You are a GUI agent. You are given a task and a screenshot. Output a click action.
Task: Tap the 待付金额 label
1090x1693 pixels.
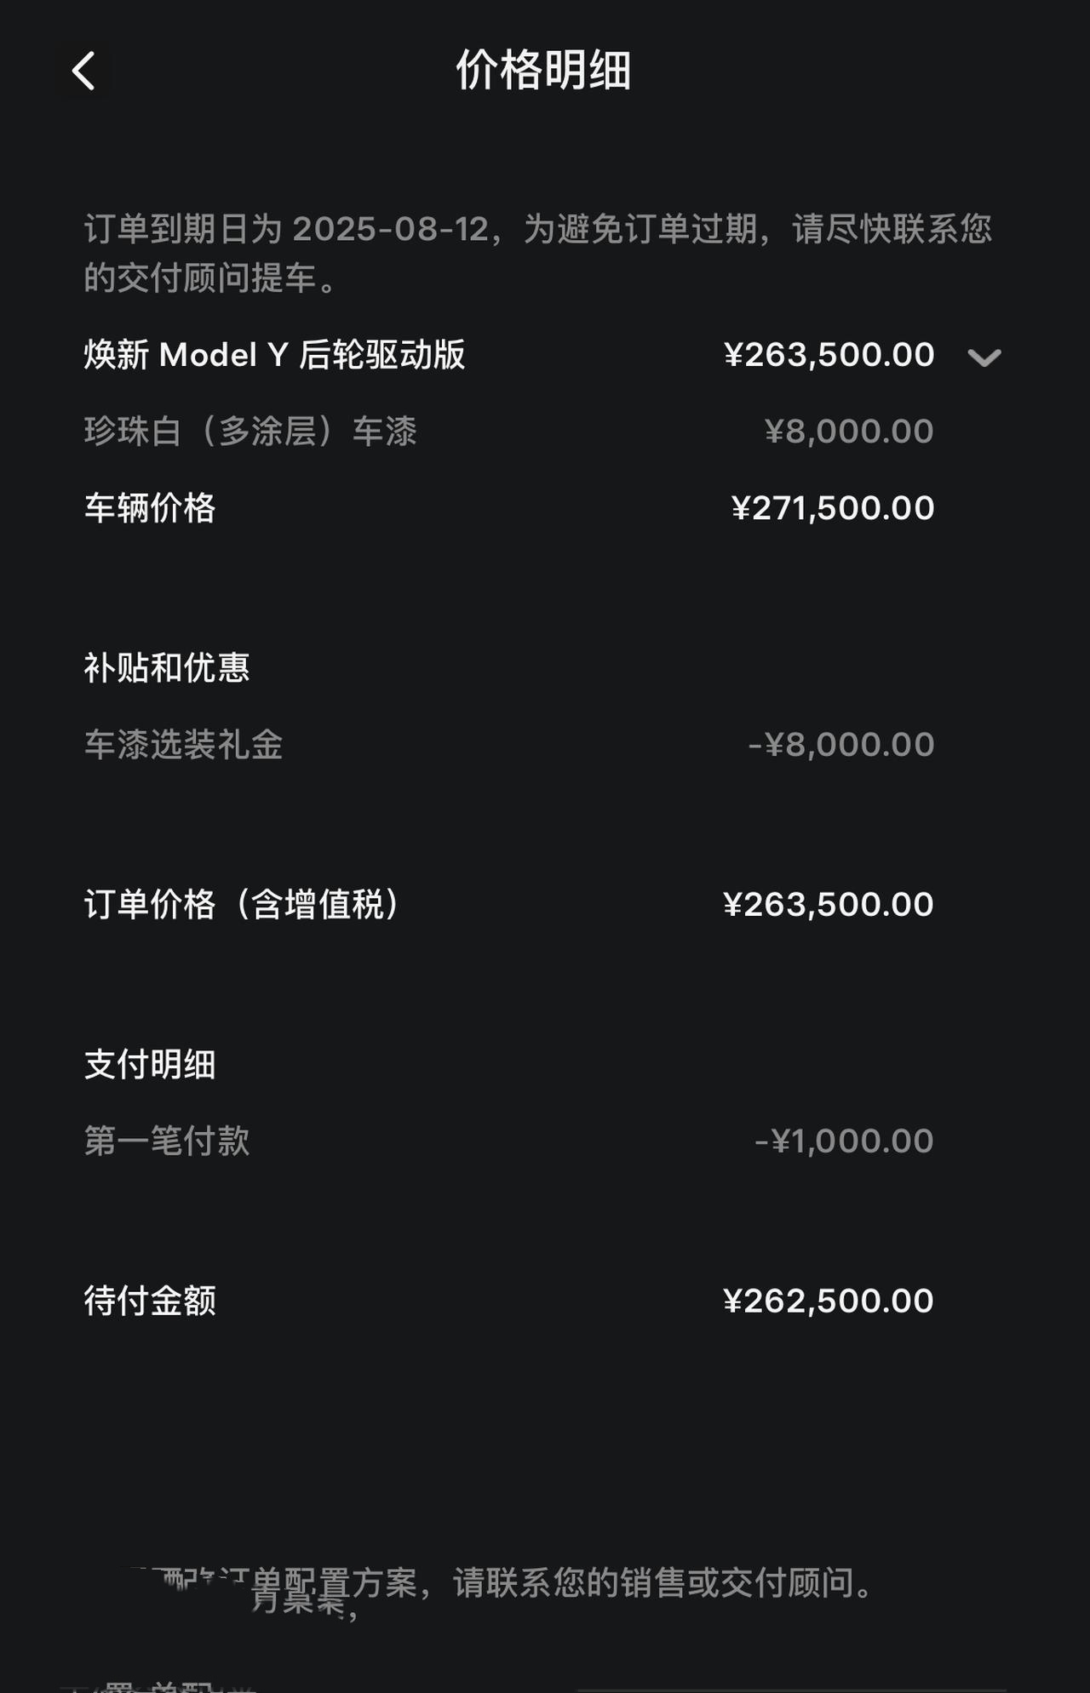pos(150,1301)
